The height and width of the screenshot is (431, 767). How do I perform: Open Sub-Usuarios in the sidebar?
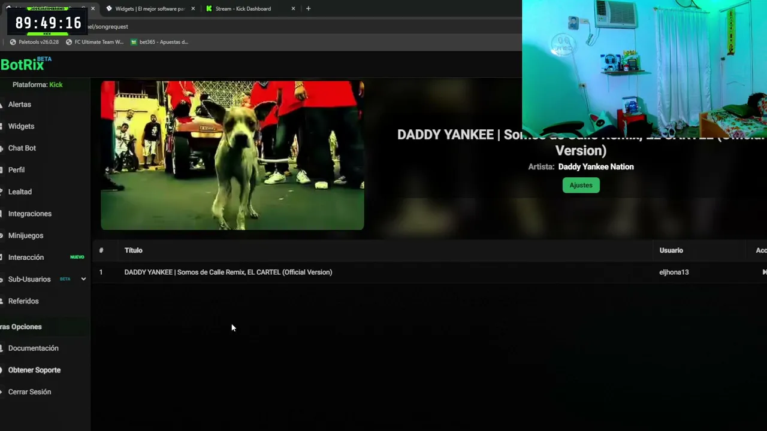coord(29,279)
